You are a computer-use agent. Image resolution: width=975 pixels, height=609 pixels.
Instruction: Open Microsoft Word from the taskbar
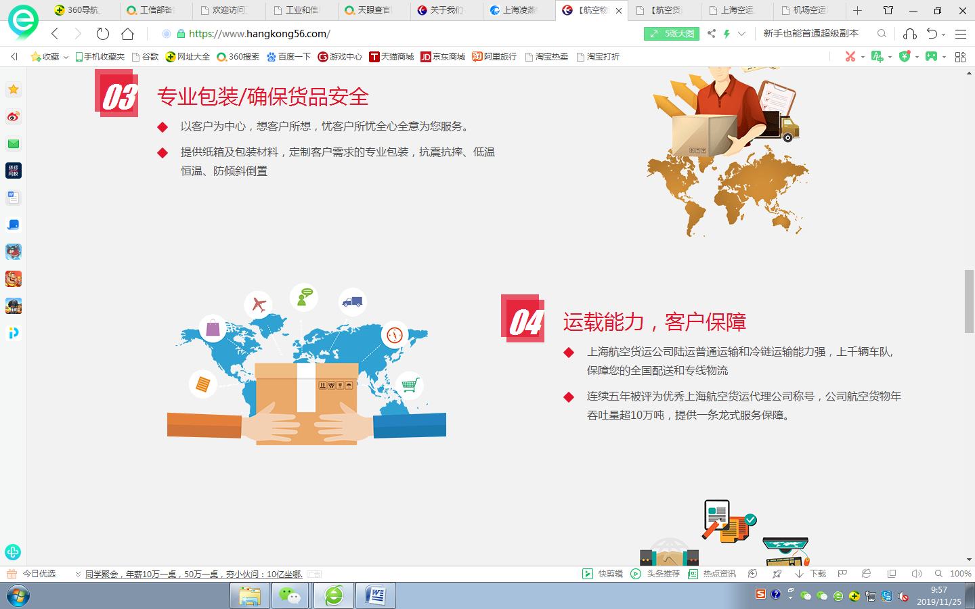click(x=376, y=596)
